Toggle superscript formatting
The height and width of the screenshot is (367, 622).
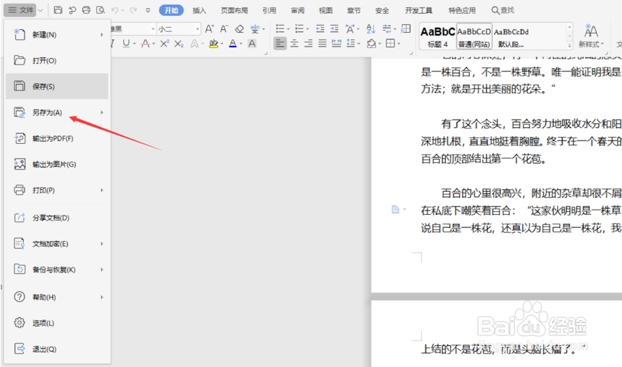[x=164, y=44]
